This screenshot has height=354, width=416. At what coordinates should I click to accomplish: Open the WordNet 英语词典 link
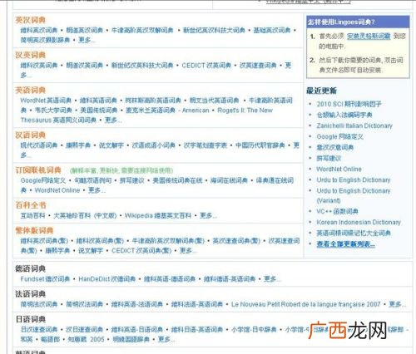point(46,101)
